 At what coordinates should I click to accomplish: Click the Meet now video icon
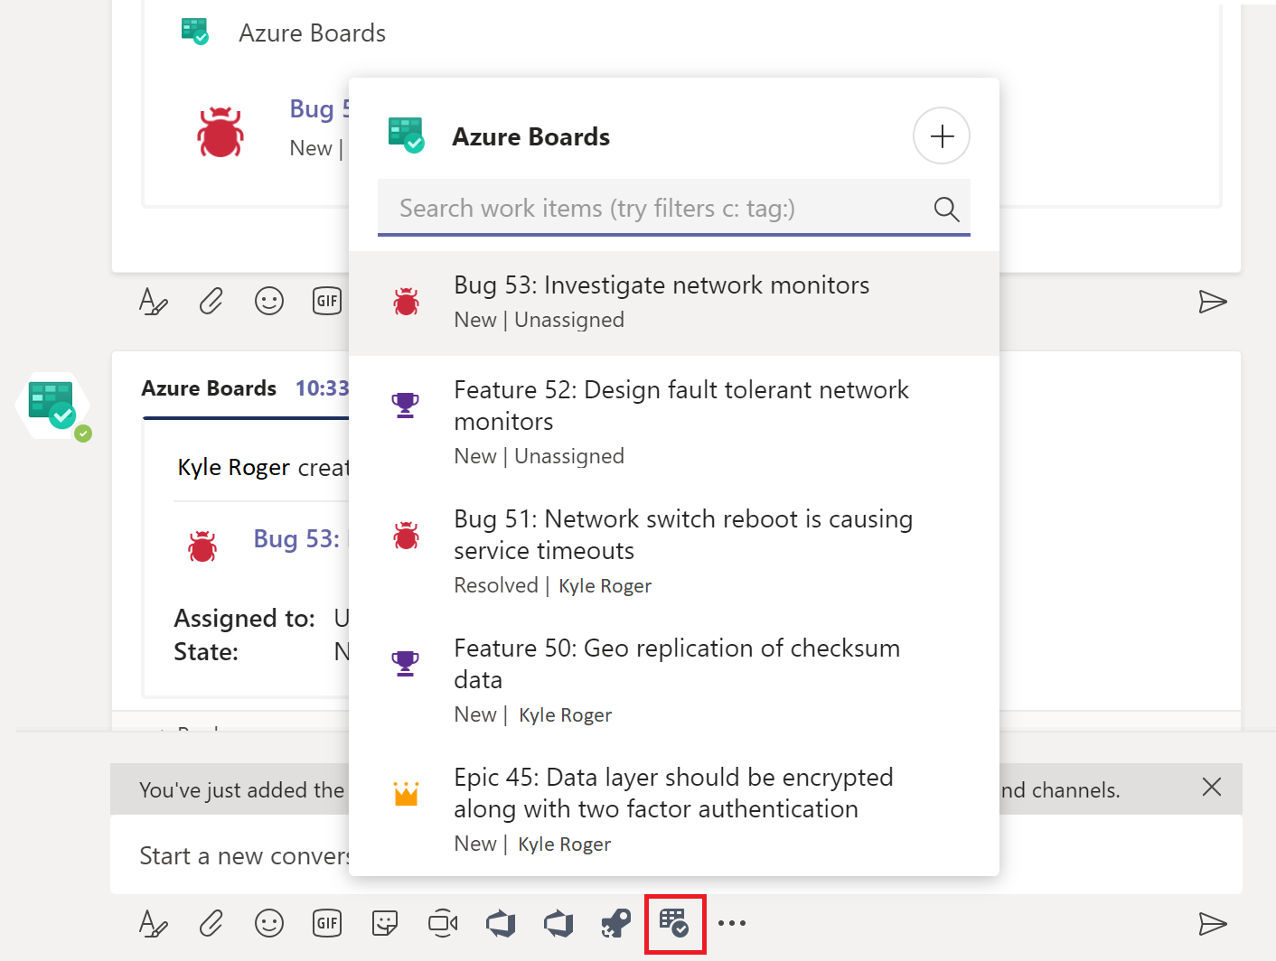pos(443,923)
